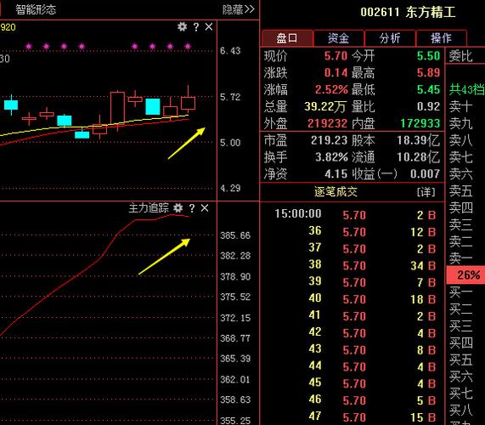
Task: Switch to the 资金 tab
Action: 339,38
